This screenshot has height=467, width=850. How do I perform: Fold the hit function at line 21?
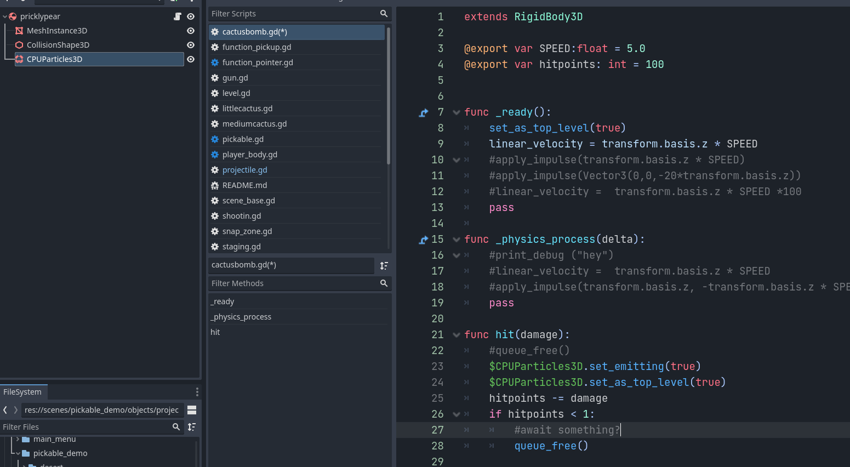pyautogui.click(x=456, y=335)
